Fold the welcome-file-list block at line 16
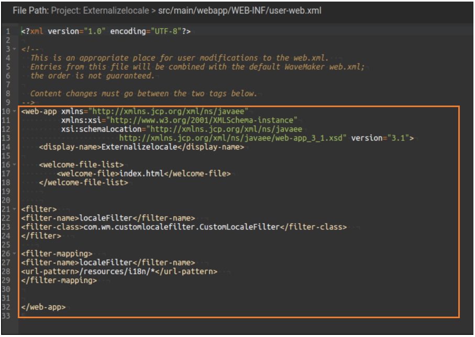Image resolution: width=475 pixels, height=337 pixels. pyautogui.click(x=15, y=165)
